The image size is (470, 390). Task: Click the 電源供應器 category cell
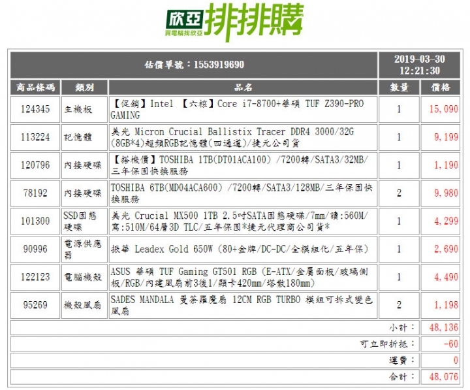click(84, 249)
